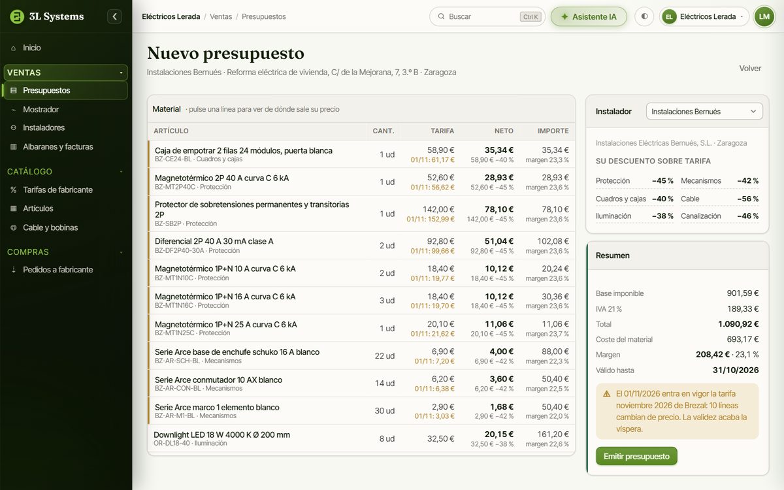
Task: Open Presupuestos in the sidebar
Action: click(65, 91)
